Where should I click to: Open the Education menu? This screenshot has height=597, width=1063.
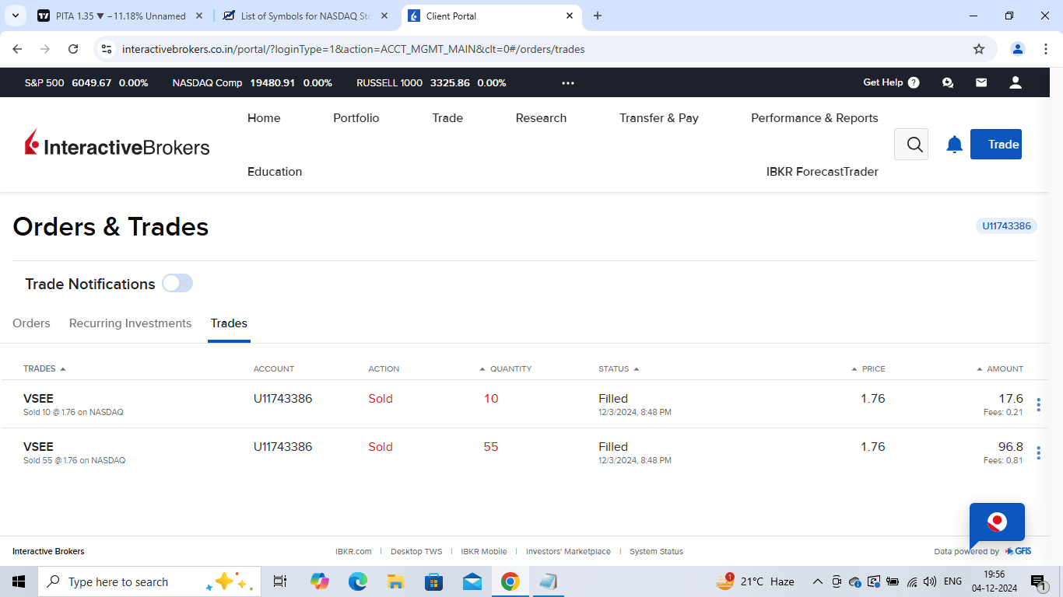[275, 172]
